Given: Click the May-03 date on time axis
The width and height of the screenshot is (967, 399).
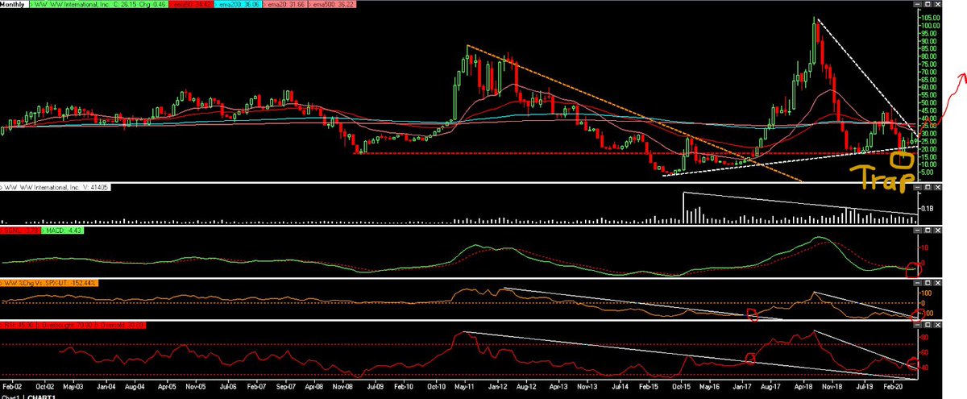Looking at the screenshot, I should pyautogui.click(x=73, y=388).
